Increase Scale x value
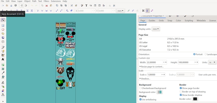The image size is (217, 103). click(164, 75)
